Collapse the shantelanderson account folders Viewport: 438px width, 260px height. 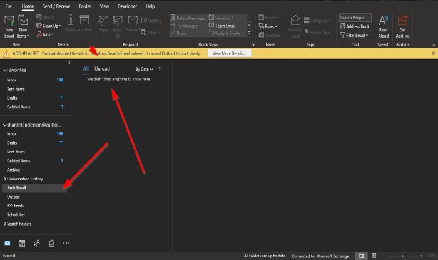(4, 125)
